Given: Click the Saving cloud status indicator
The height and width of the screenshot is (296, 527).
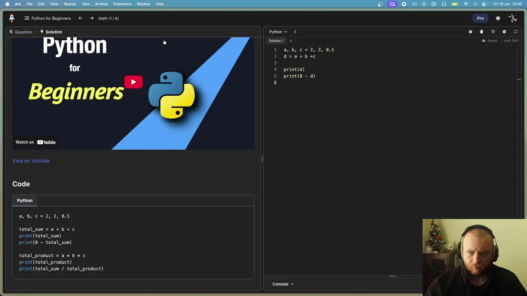Looking at the screenshot, I should [490, 41].
